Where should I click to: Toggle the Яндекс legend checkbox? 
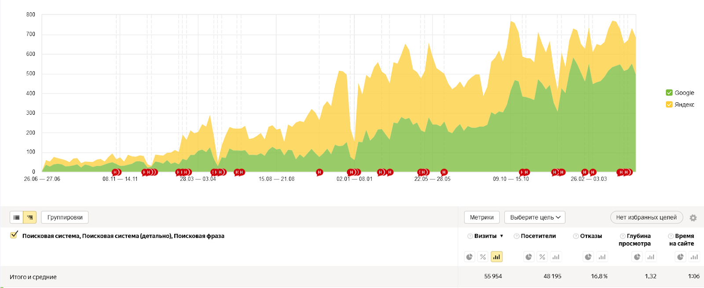(669, 105)
